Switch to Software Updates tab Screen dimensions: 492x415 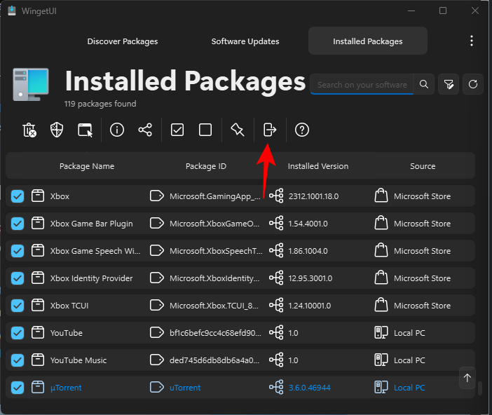click(245, 41)
